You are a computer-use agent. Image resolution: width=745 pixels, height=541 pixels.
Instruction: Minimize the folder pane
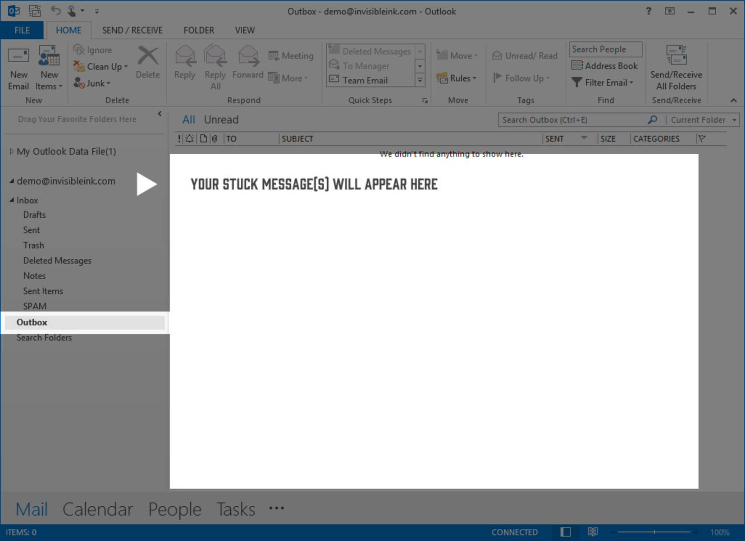(x=160, y=114)
